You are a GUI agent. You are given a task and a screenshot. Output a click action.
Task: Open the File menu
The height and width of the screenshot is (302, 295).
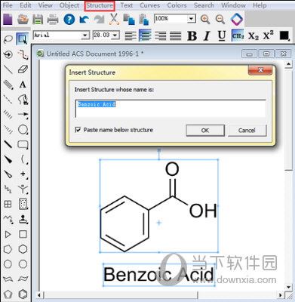[x=8, y=5]
